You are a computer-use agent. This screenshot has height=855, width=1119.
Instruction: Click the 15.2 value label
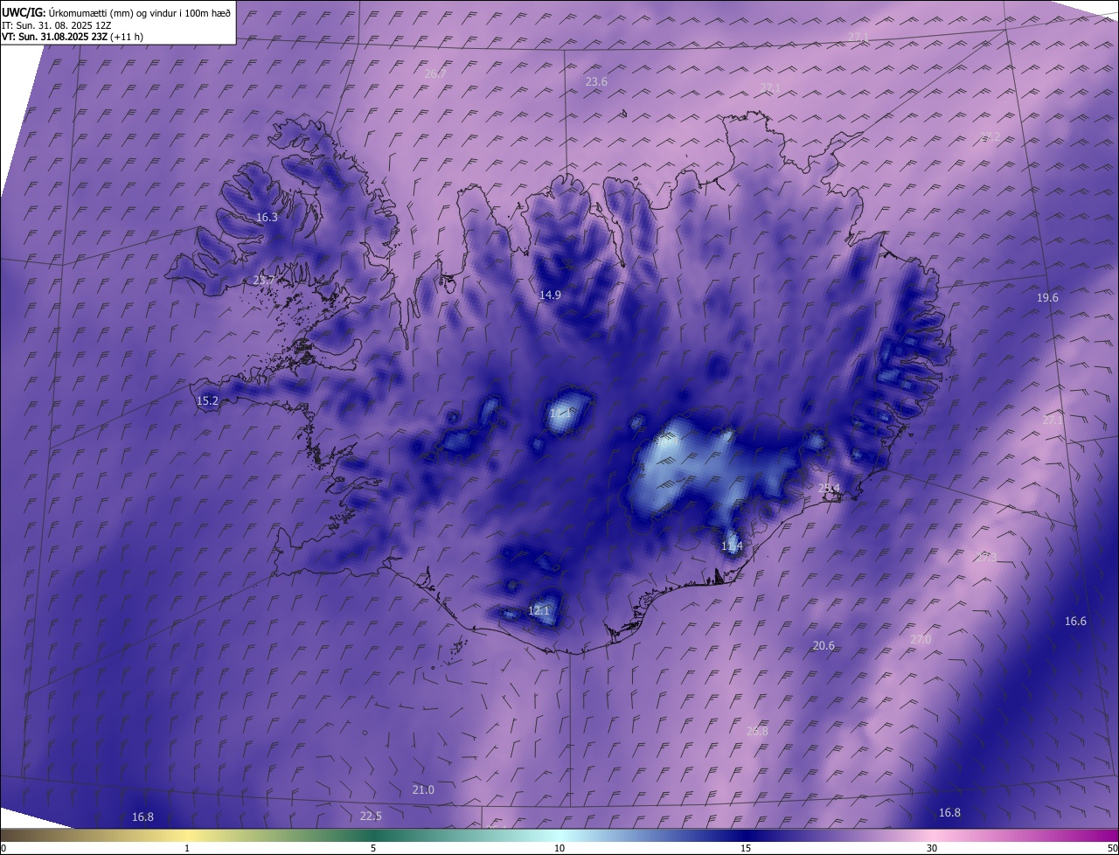coord(207,401)
